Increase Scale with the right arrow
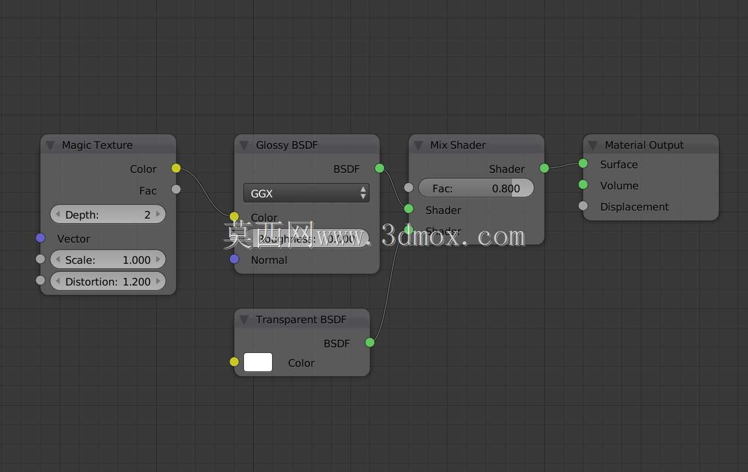 (x=158, y=260)
